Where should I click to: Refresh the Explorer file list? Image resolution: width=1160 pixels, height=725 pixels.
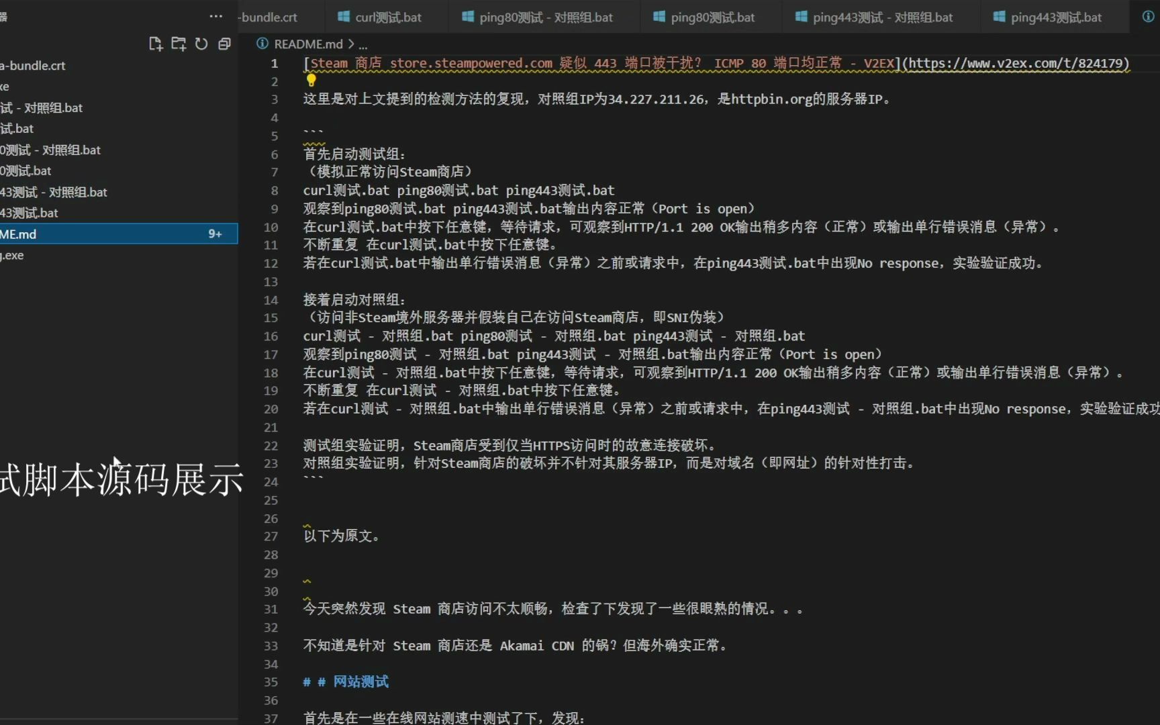[x=201, y=44]
